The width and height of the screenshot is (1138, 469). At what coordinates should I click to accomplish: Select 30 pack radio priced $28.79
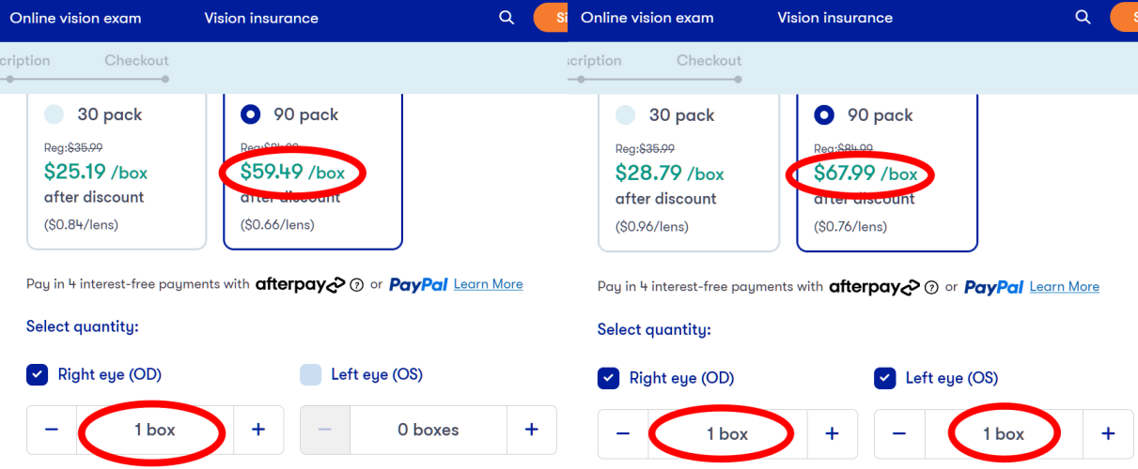tap(626, 115)
